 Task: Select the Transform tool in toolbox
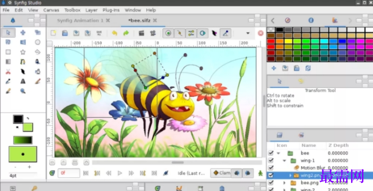(8, 32)
